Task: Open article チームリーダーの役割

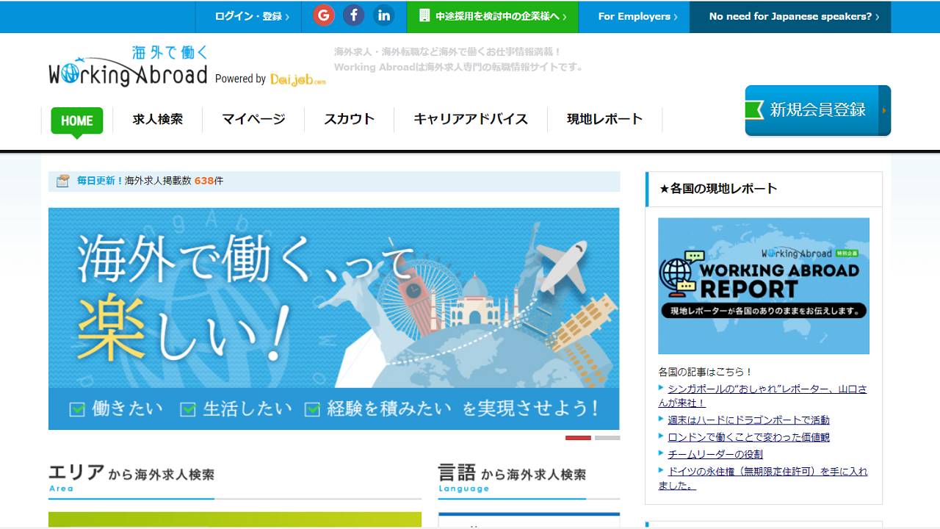Action: (x=715, y=454)
